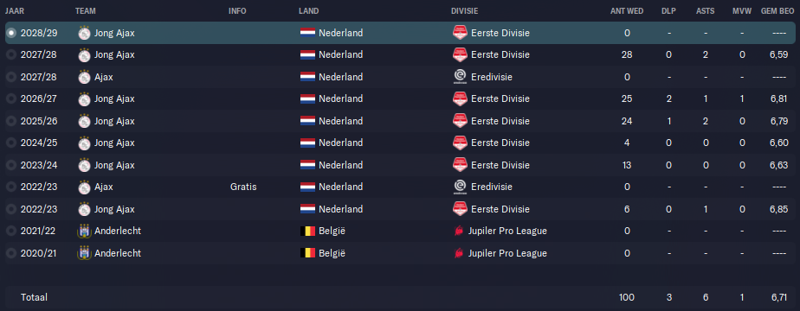Sort table by the ANT WED column header
This screenshot has height=311, width=800.
(x=627, y=10)
